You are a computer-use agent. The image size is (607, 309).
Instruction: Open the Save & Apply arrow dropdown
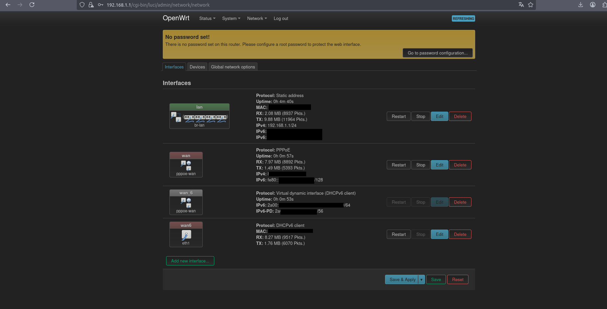click(421, 279)
